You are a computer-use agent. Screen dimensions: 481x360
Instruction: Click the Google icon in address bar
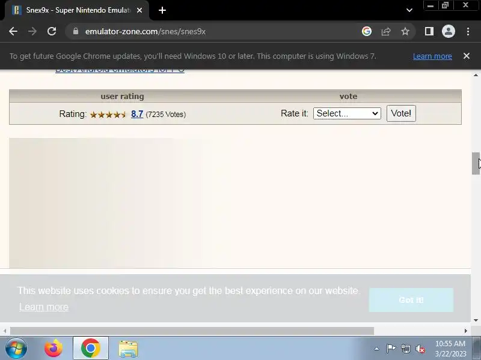[x=367, y=31]
